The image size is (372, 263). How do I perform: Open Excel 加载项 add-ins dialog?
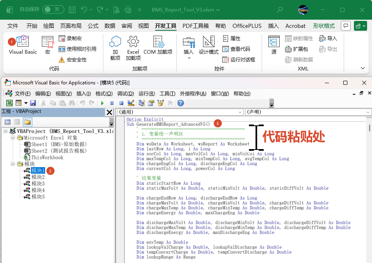pos(133,48)
